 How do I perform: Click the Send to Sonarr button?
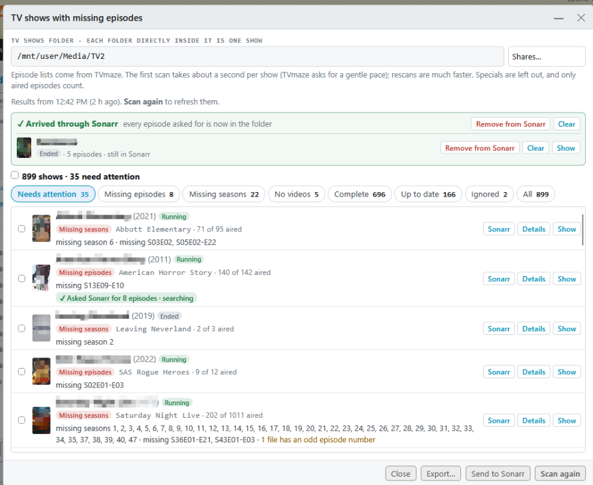pyautogui.click(x=498, y=473)
